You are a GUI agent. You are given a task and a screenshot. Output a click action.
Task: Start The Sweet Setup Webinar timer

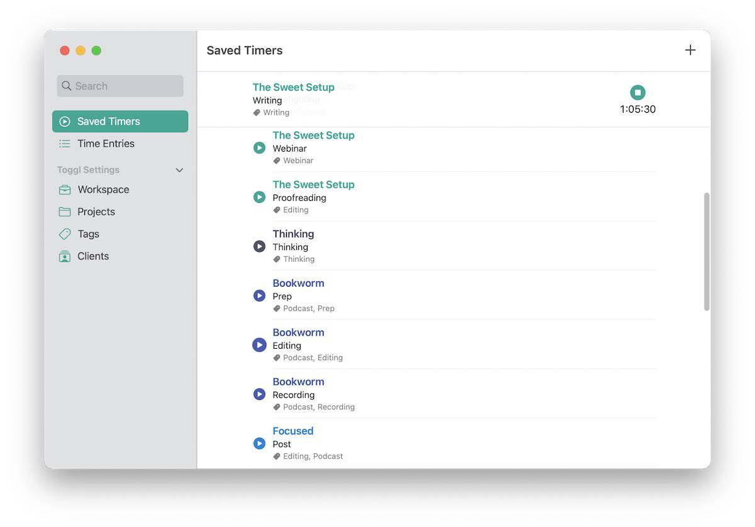(x=259, y=148)
